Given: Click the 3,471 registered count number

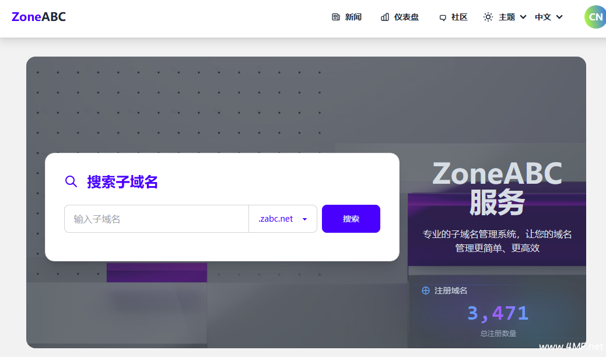Looking at the screenshot, I should [498, 313].
